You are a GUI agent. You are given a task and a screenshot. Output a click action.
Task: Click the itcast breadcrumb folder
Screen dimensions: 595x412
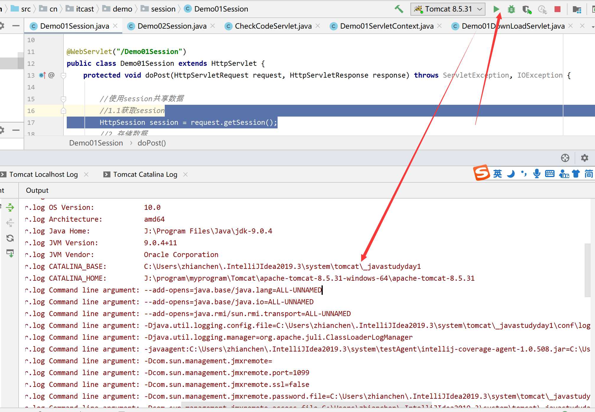click(x=80, y=9)
